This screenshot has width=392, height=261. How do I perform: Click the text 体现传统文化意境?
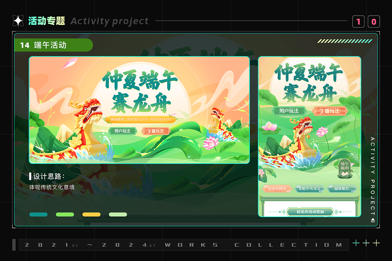52,187
